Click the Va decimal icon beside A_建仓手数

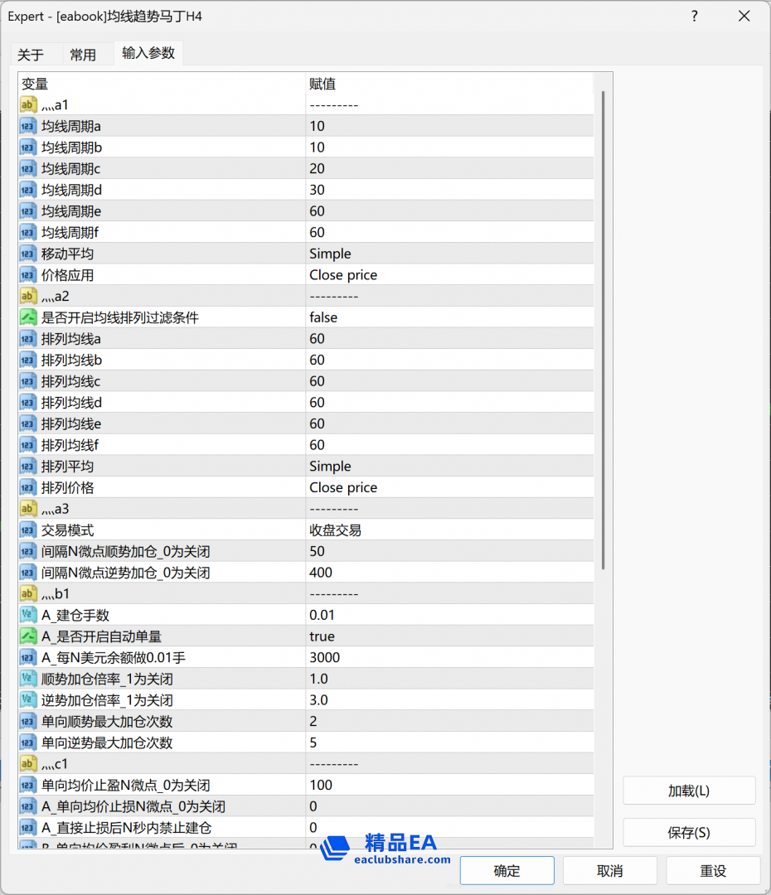(27, 614)
